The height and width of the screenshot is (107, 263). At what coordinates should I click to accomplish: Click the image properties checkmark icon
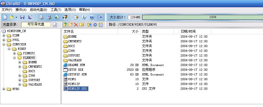tap(55, 25)
